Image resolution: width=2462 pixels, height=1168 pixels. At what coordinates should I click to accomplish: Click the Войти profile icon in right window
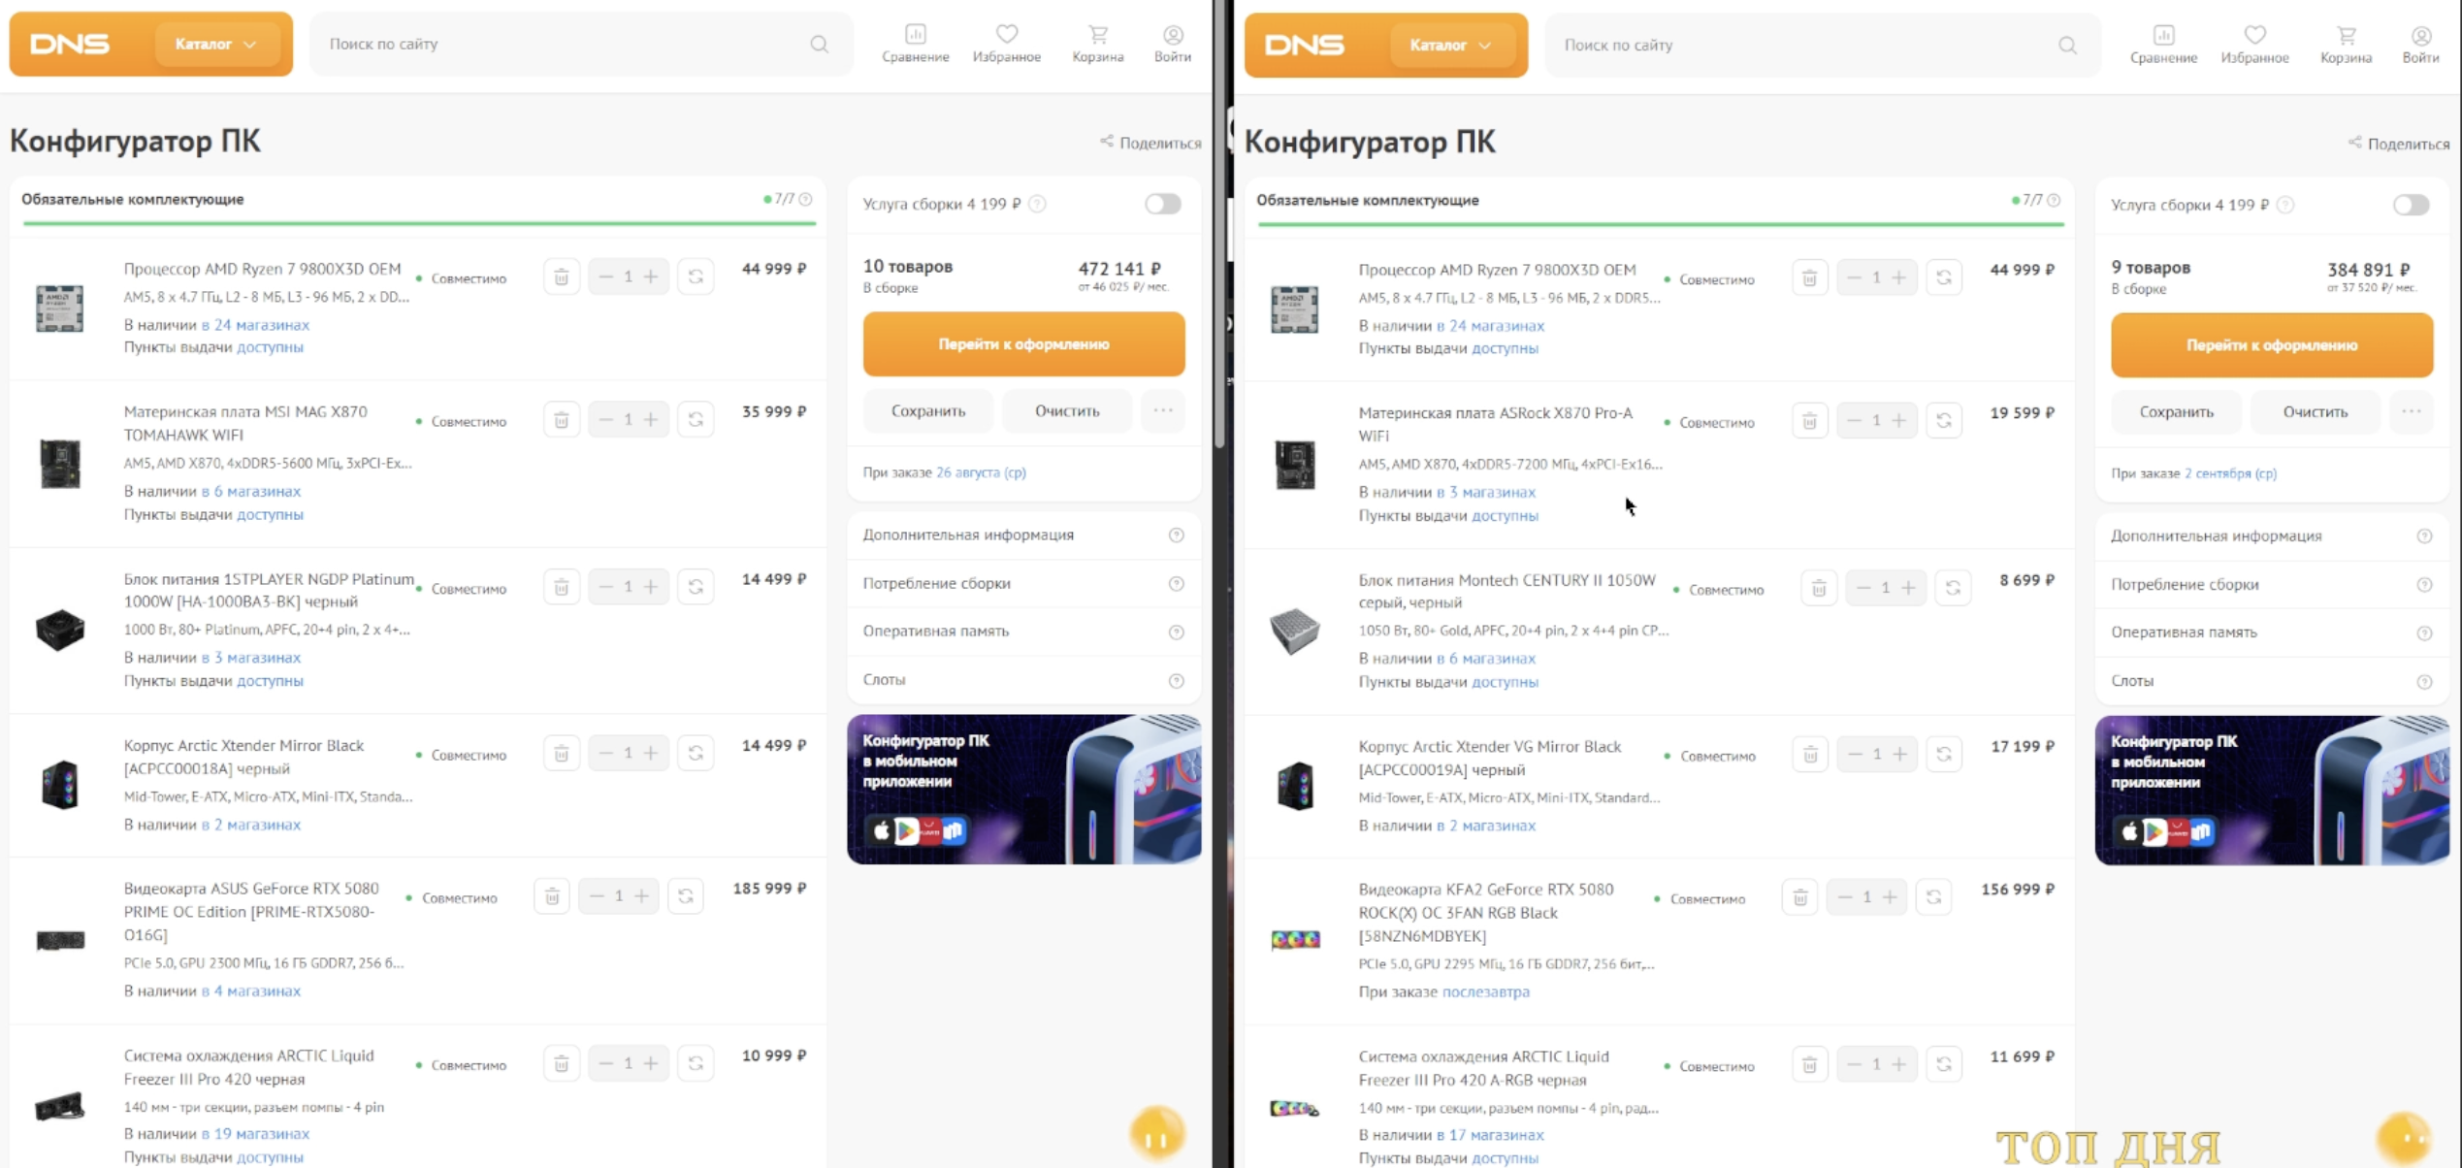[2421, 36]
